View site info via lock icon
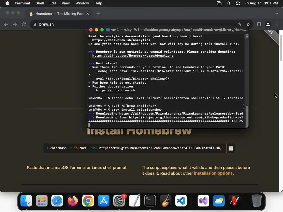This screenshot has width=283, height=212. coord(35,24)
